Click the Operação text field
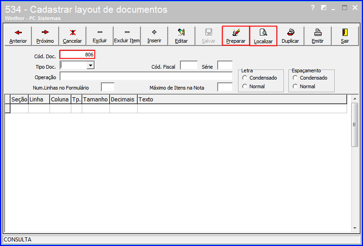This screenshot has width=363, height=246. click(146, 76)
